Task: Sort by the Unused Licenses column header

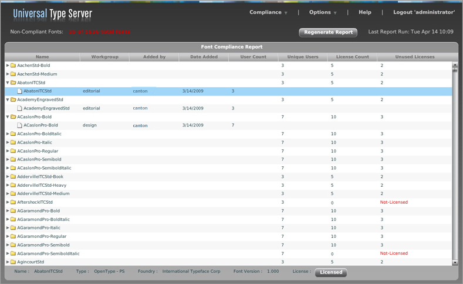Action: tap(415, 57)
